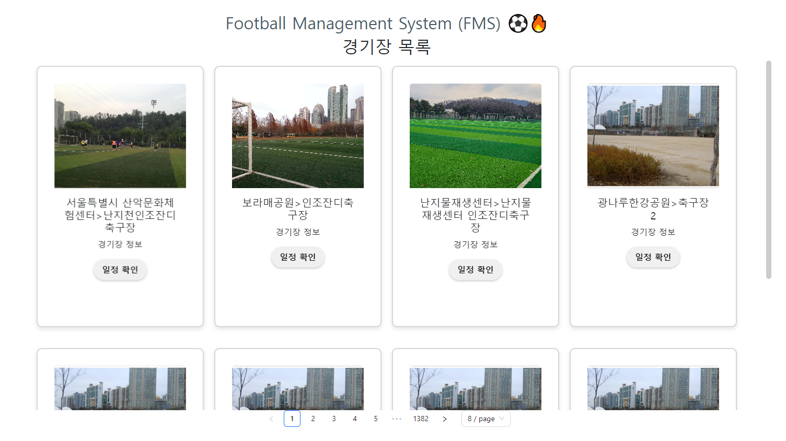786x441 pixels.
Task: Select page 3 in pagination
Action: coord(333,419)
